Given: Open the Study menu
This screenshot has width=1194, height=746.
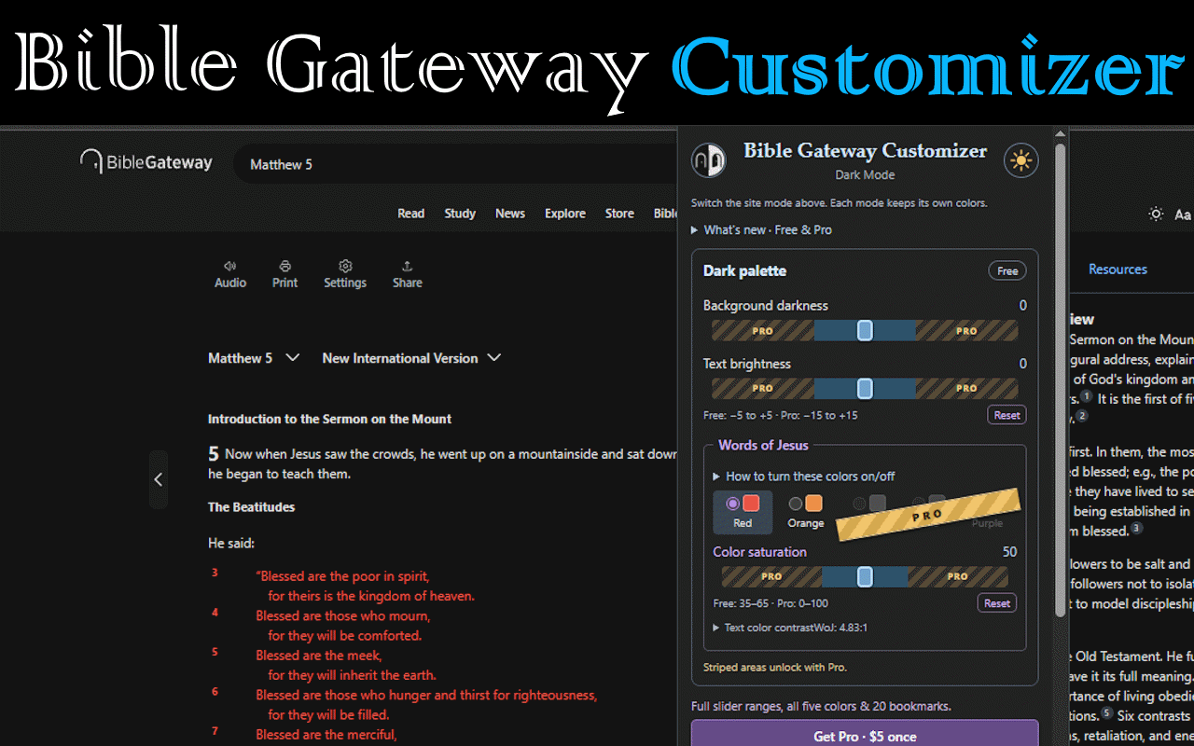Looking at the screenshot, I should point(460,214).
